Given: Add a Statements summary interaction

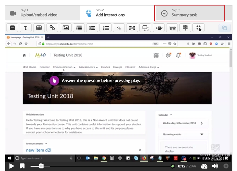Looking at the screenshot, I should (x=79, y=28).
